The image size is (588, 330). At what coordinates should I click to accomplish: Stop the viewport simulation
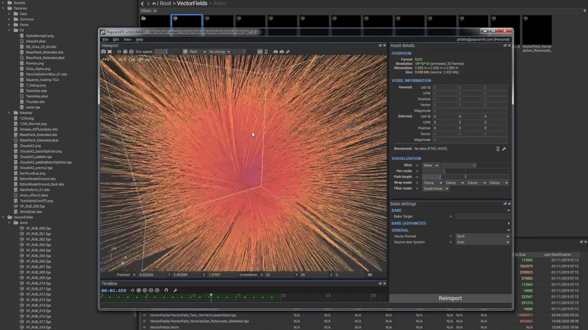pyautogui.click(x=125, y=51)
